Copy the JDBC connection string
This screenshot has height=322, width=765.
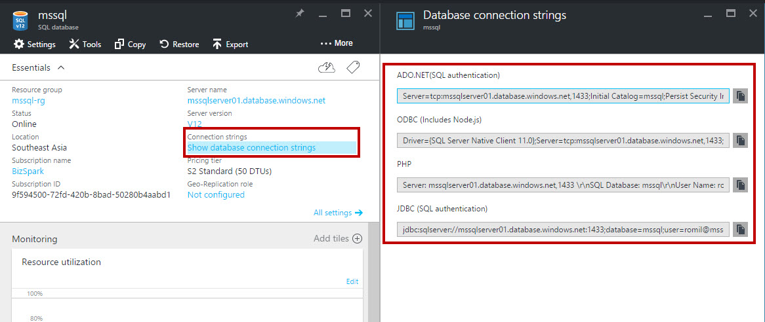740,230
